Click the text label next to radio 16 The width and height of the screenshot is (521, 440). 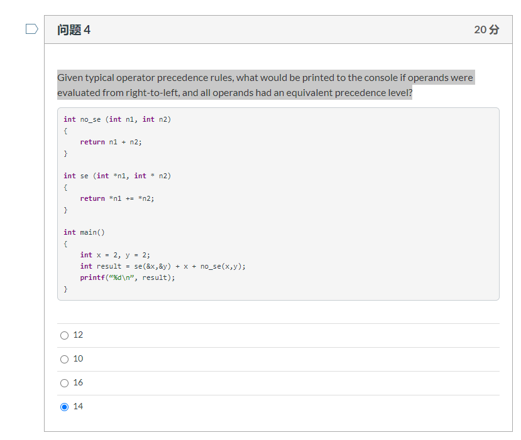[78, 383]
